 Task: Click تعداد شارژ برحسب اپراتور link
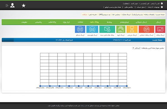[x=113, y=7]
